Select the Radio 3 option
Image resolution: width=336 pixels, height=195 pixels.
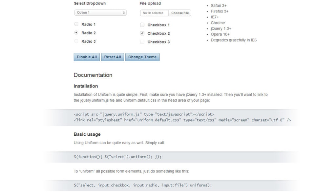pyautogui.click(x=76, y=42)
